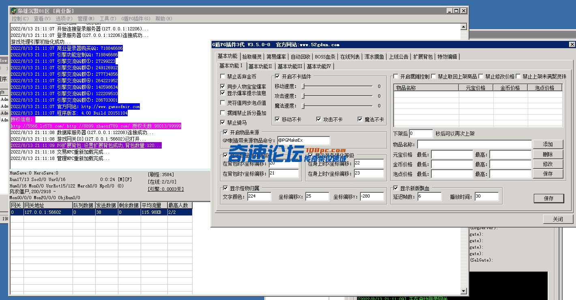Switch to the 特效编辑 tab
The image size is (576, 300).
pyautogui.click(x=447, y=57)
